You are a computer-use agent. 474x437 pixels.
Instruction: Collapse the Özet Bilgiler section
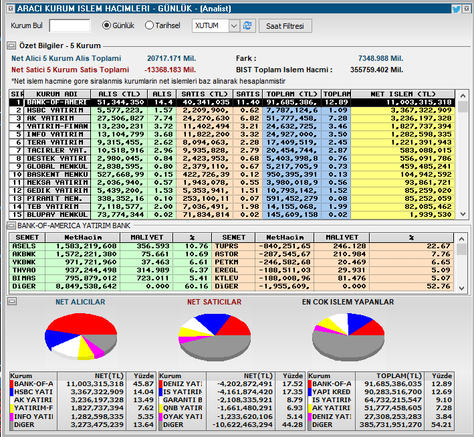click(x=11, y=46)
